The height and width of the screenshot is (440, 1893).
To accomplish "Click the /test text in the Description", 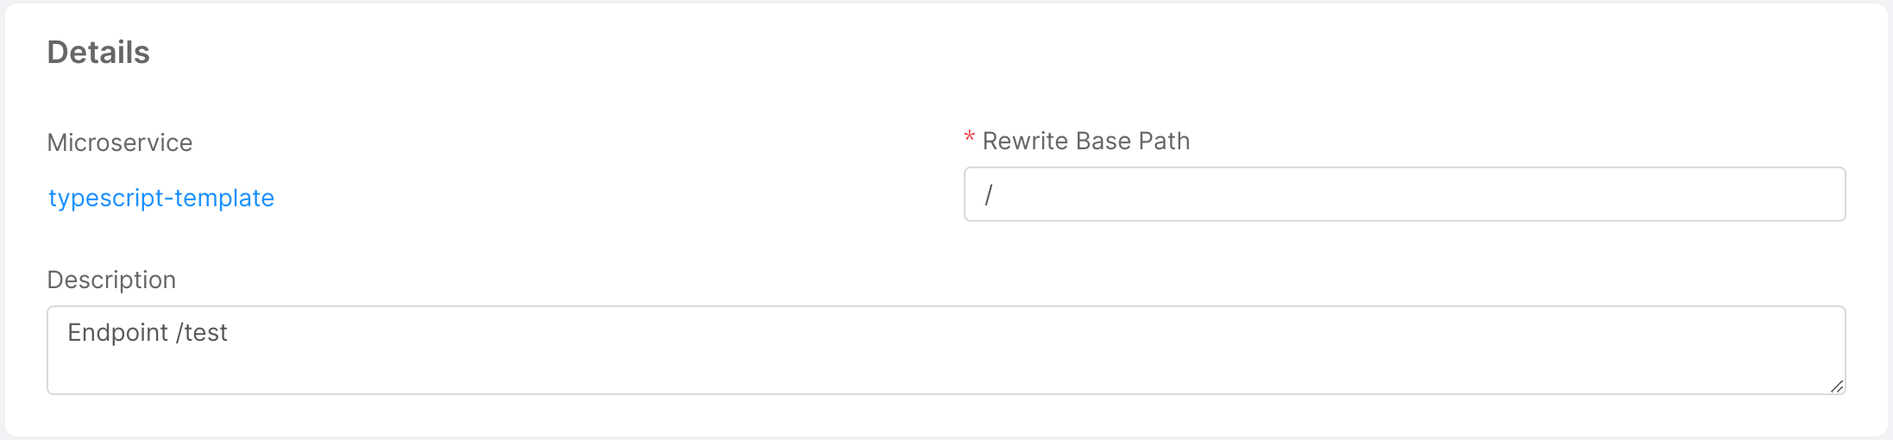I will [202, 332].
